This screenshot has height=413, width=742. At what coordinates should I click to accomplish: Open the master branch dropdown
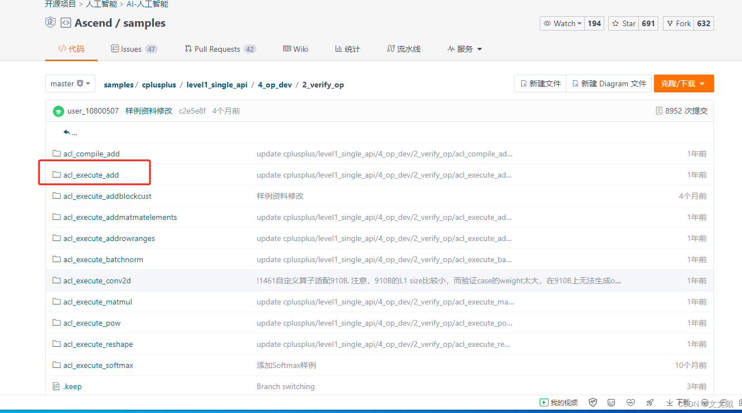70,83
